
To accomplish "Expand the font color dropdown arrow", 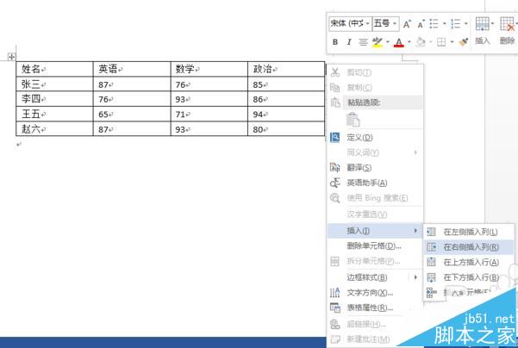I will pos(409,42).
